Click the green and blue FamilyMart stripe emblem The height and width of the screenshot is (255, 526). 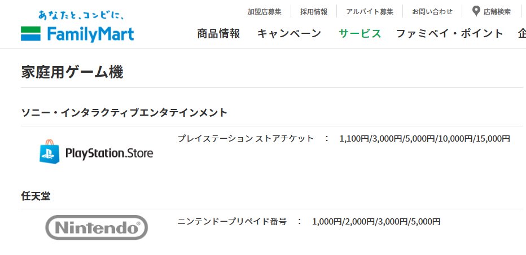[x=31, y=33]
